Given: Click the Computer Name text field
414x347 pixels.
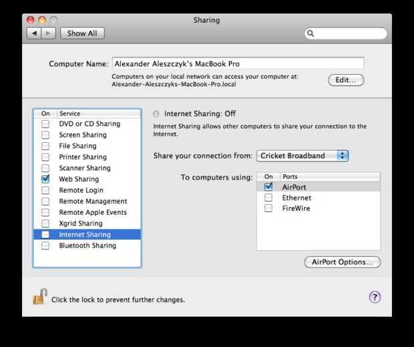Looking at the screenshot, I should click(x=238, y=63).
